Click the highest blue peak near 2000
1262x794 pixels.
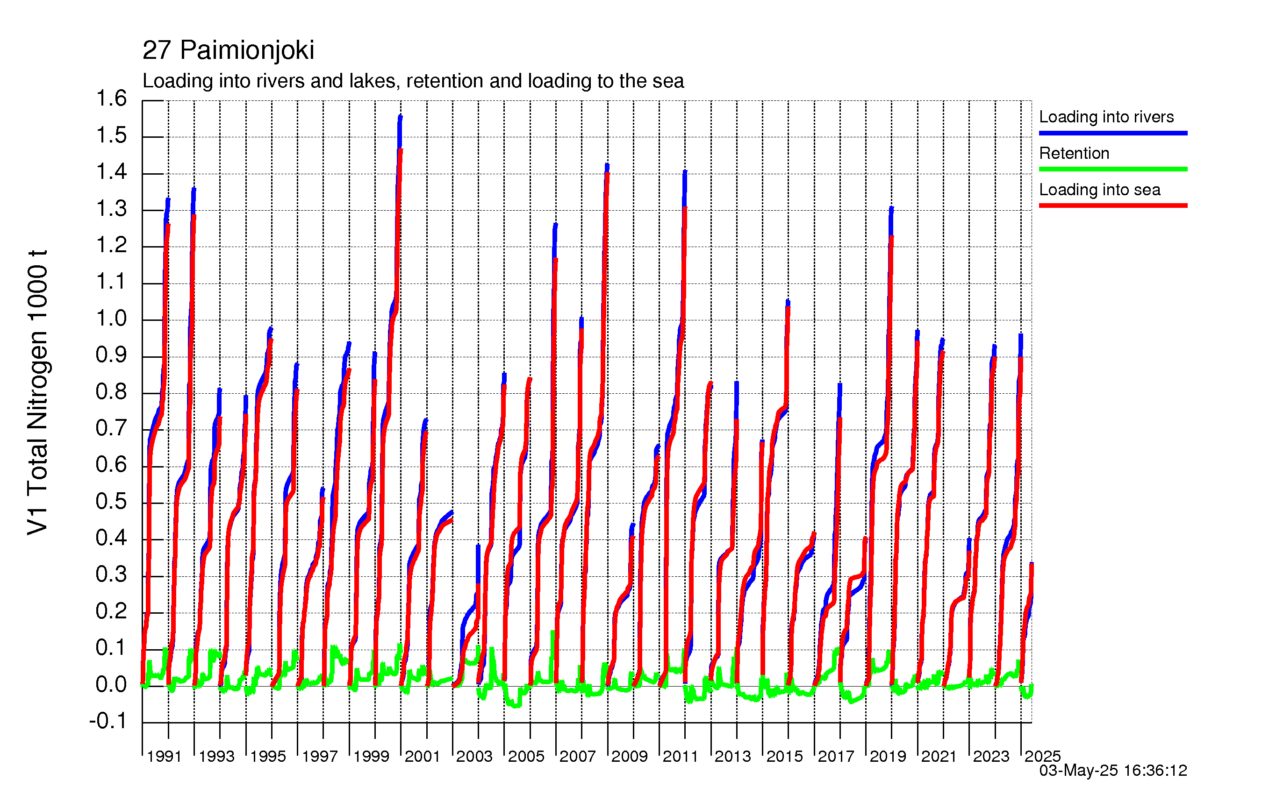tap(401, 117)
